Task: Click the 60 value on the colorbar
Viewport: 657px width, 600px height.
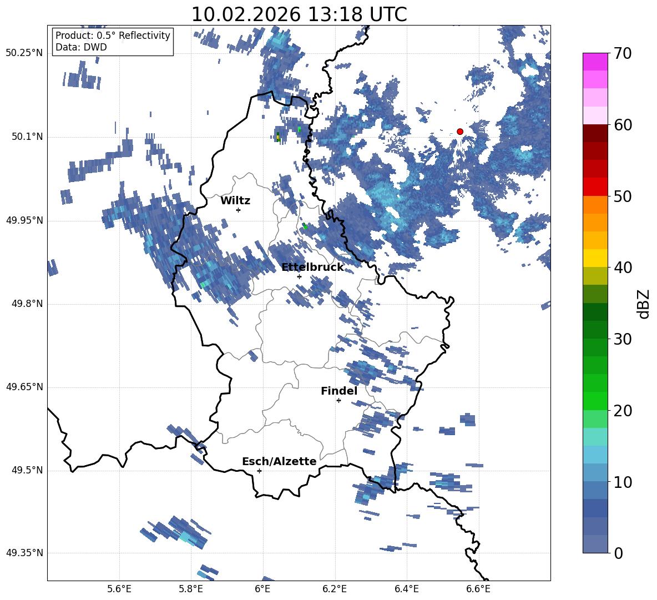Action: [x=623, y=125]
